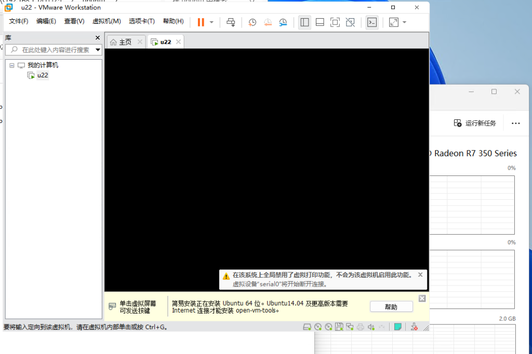Click the stretch guest display icon
This screenshot has height=354, width=532.
[x=394, y=22]
